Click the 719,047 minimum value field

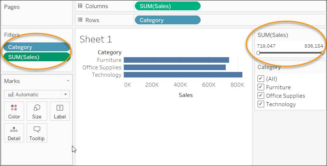266,46
